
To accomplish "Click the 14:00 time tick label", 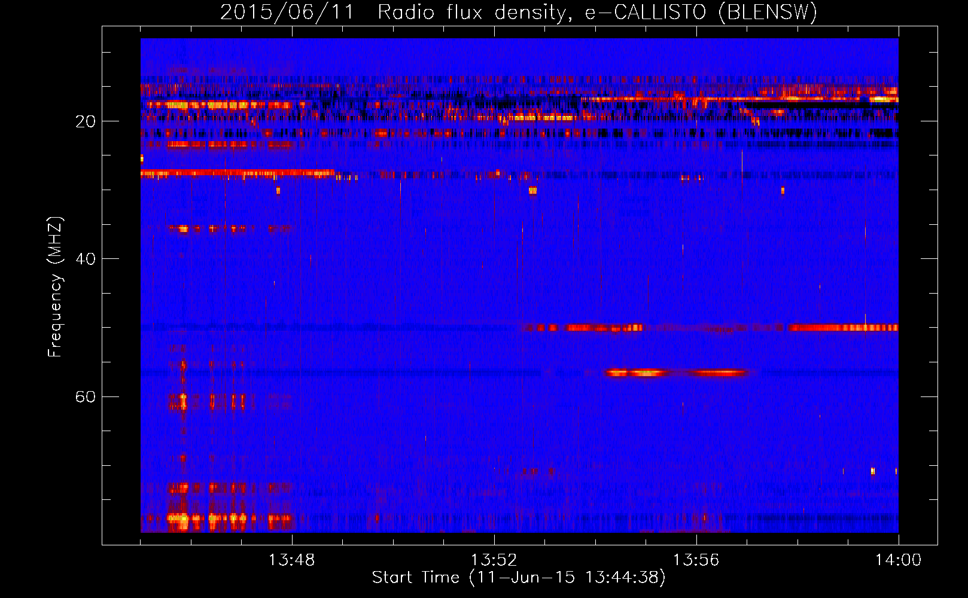I will tap(899, 560).
